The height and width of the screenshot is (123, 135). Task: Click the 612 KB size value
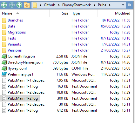pos(63,110)
